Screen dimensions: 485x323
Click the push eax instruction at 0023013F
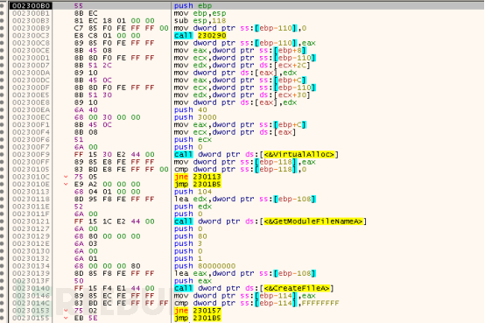[x=193, y=280]
